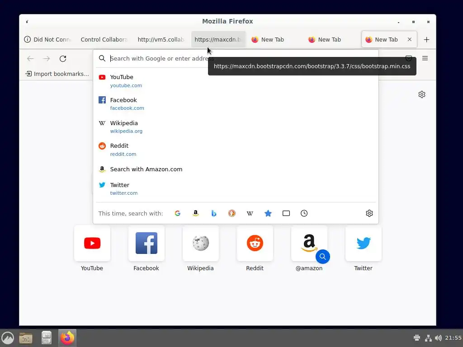Open a new tab with plus button
463x347 pixels.
click(x=426, y=40)
